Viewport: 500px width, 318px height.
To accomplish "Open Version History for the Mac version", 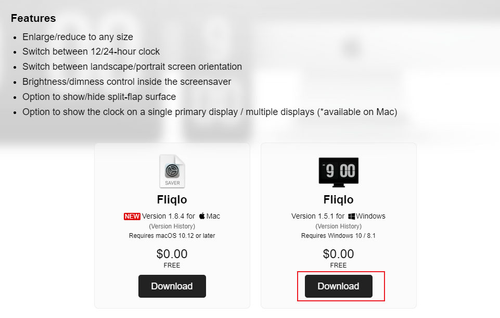I will pyautogui.click(x=172, y=226).
